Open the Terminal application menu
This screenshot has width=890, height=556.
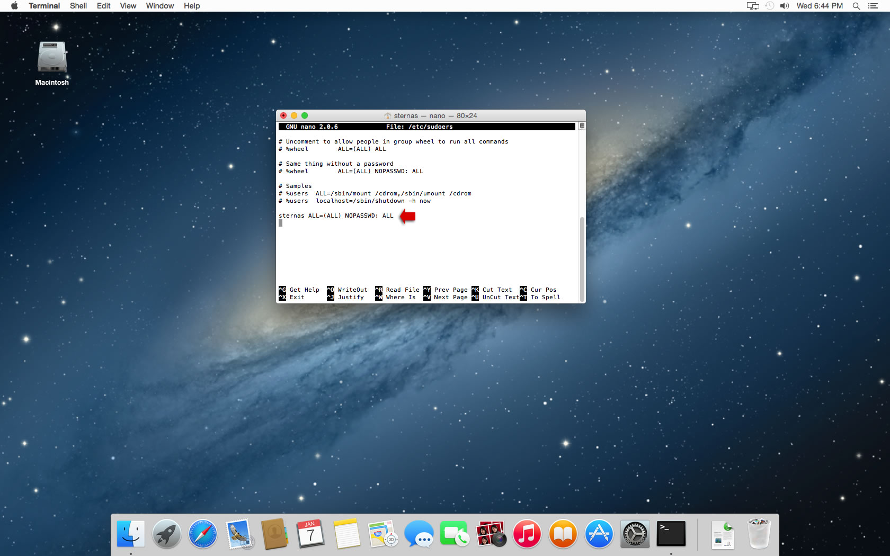(44, 6)
